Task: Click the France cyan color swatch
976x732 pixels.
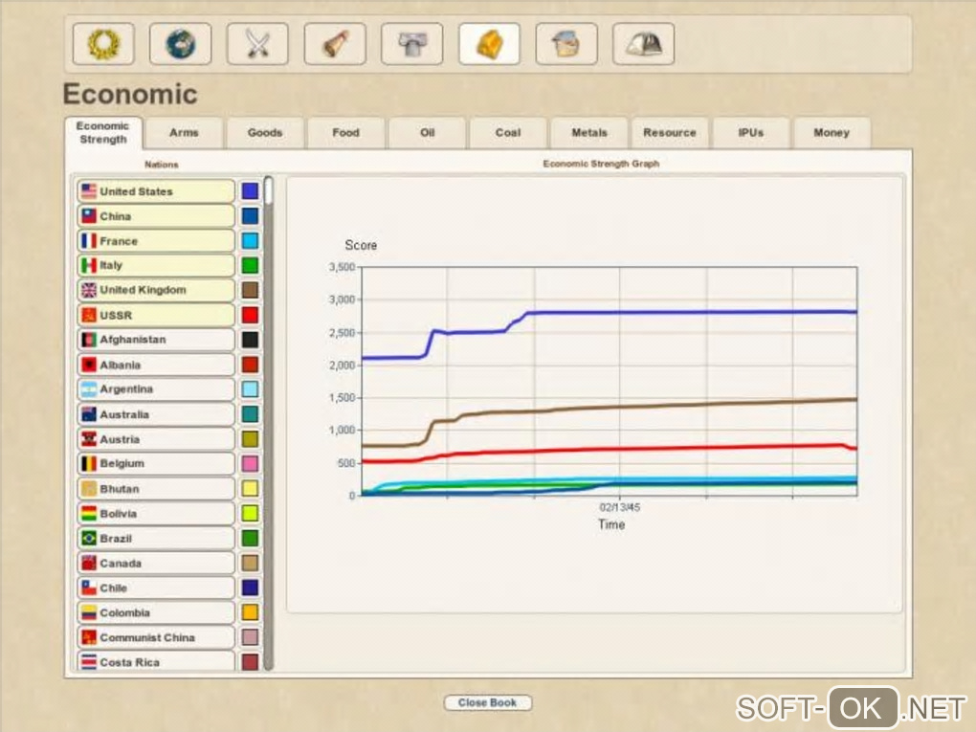Action: pos(251,241)
